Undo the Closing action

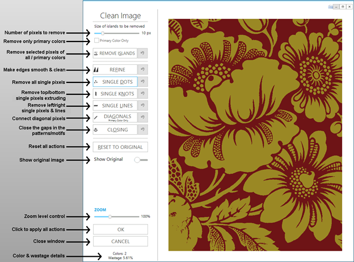(x=143, y=130)
